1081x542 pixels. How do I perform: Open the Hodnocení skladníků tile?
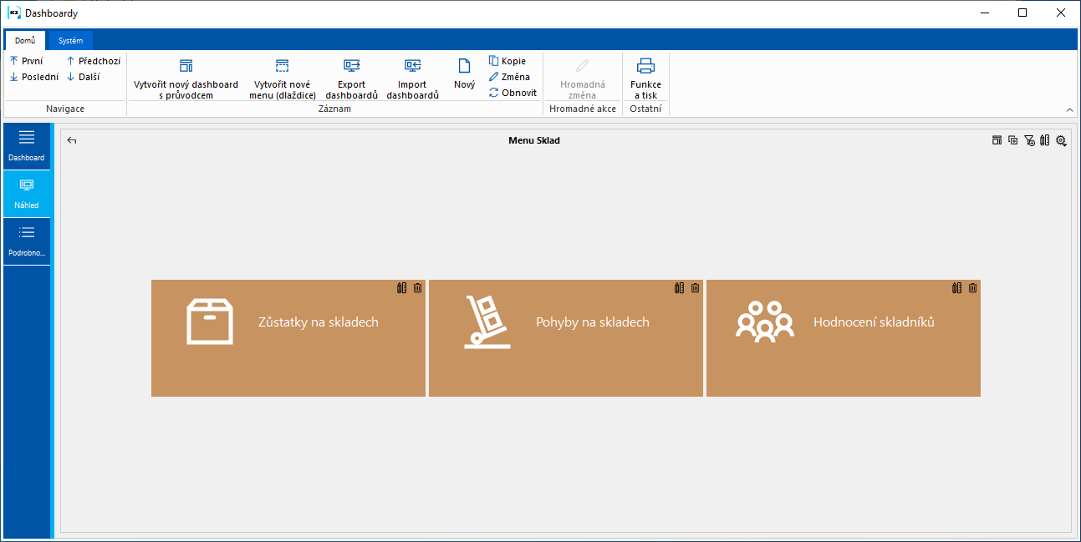(844, 338)
